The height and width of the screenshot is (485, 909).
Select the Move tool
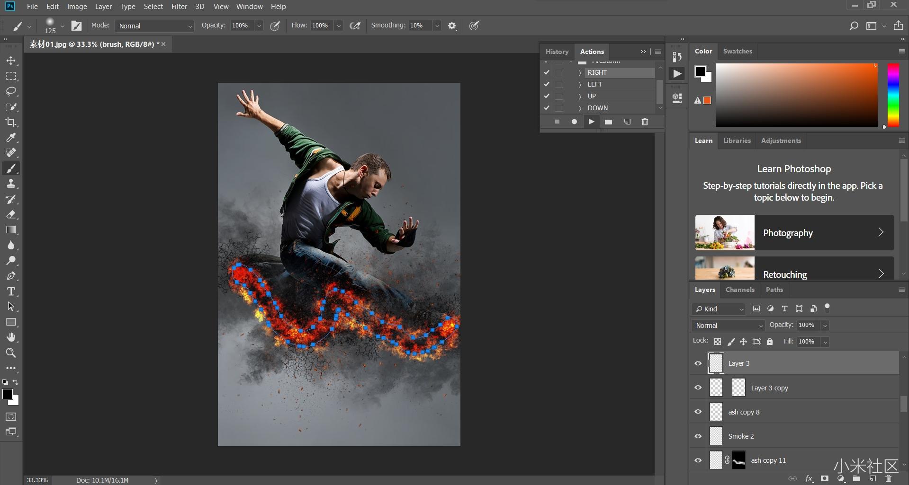tap(11, 61)
